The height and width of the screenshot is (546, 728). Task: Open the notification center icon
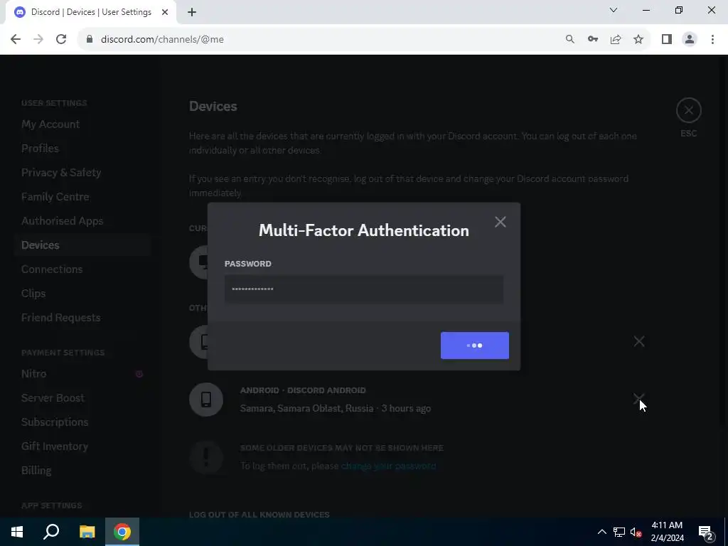706,532
